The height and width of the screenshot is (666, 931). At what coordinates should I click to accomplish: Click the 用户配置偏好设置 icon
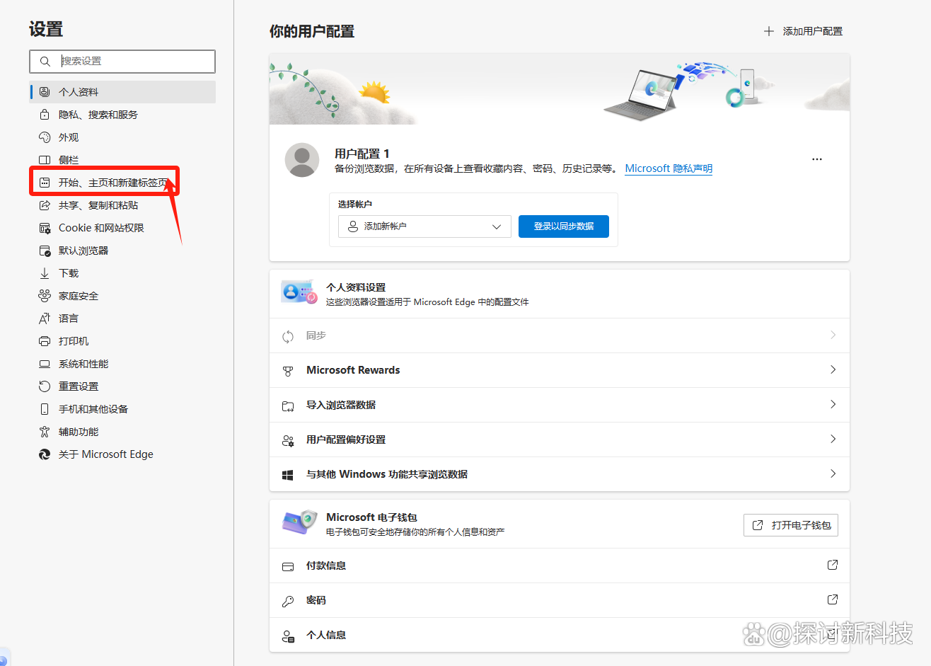(288, 440)
